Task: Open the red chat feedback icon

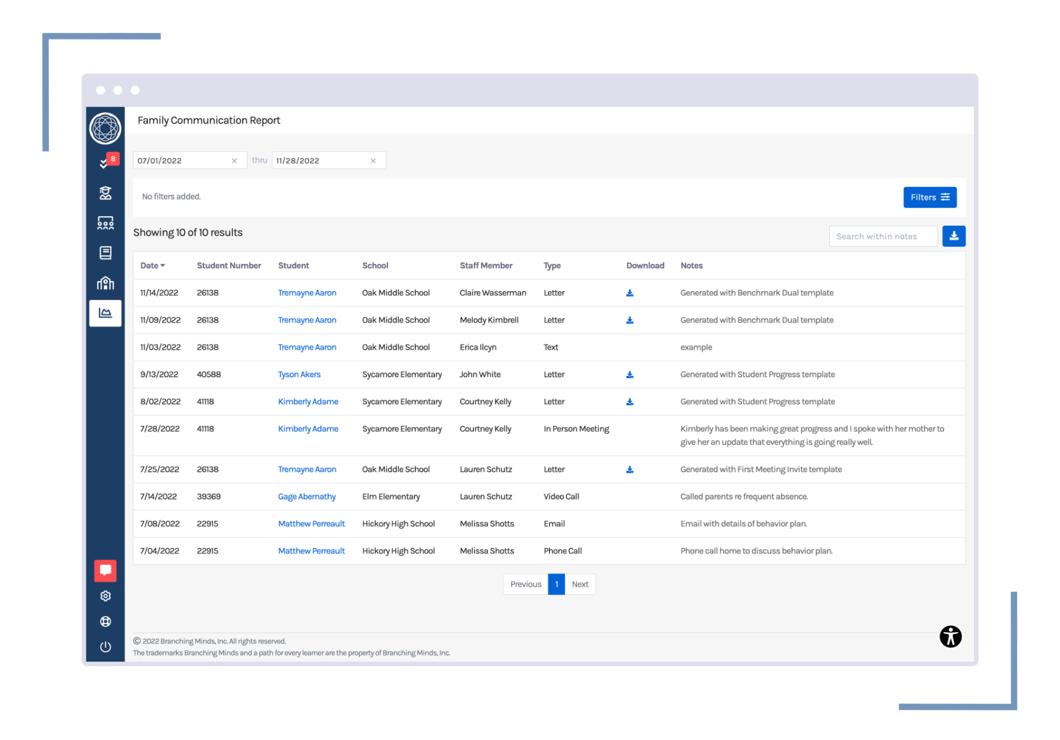Action: [x=105, y=570]
